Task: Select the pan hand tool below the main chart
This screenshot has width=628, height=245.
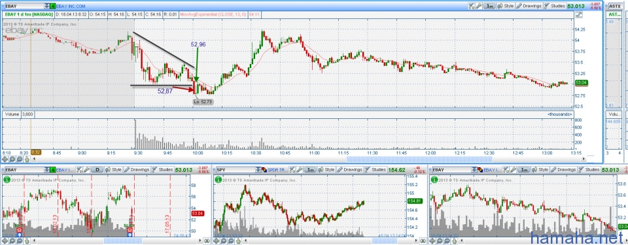Action: [27, 159]
